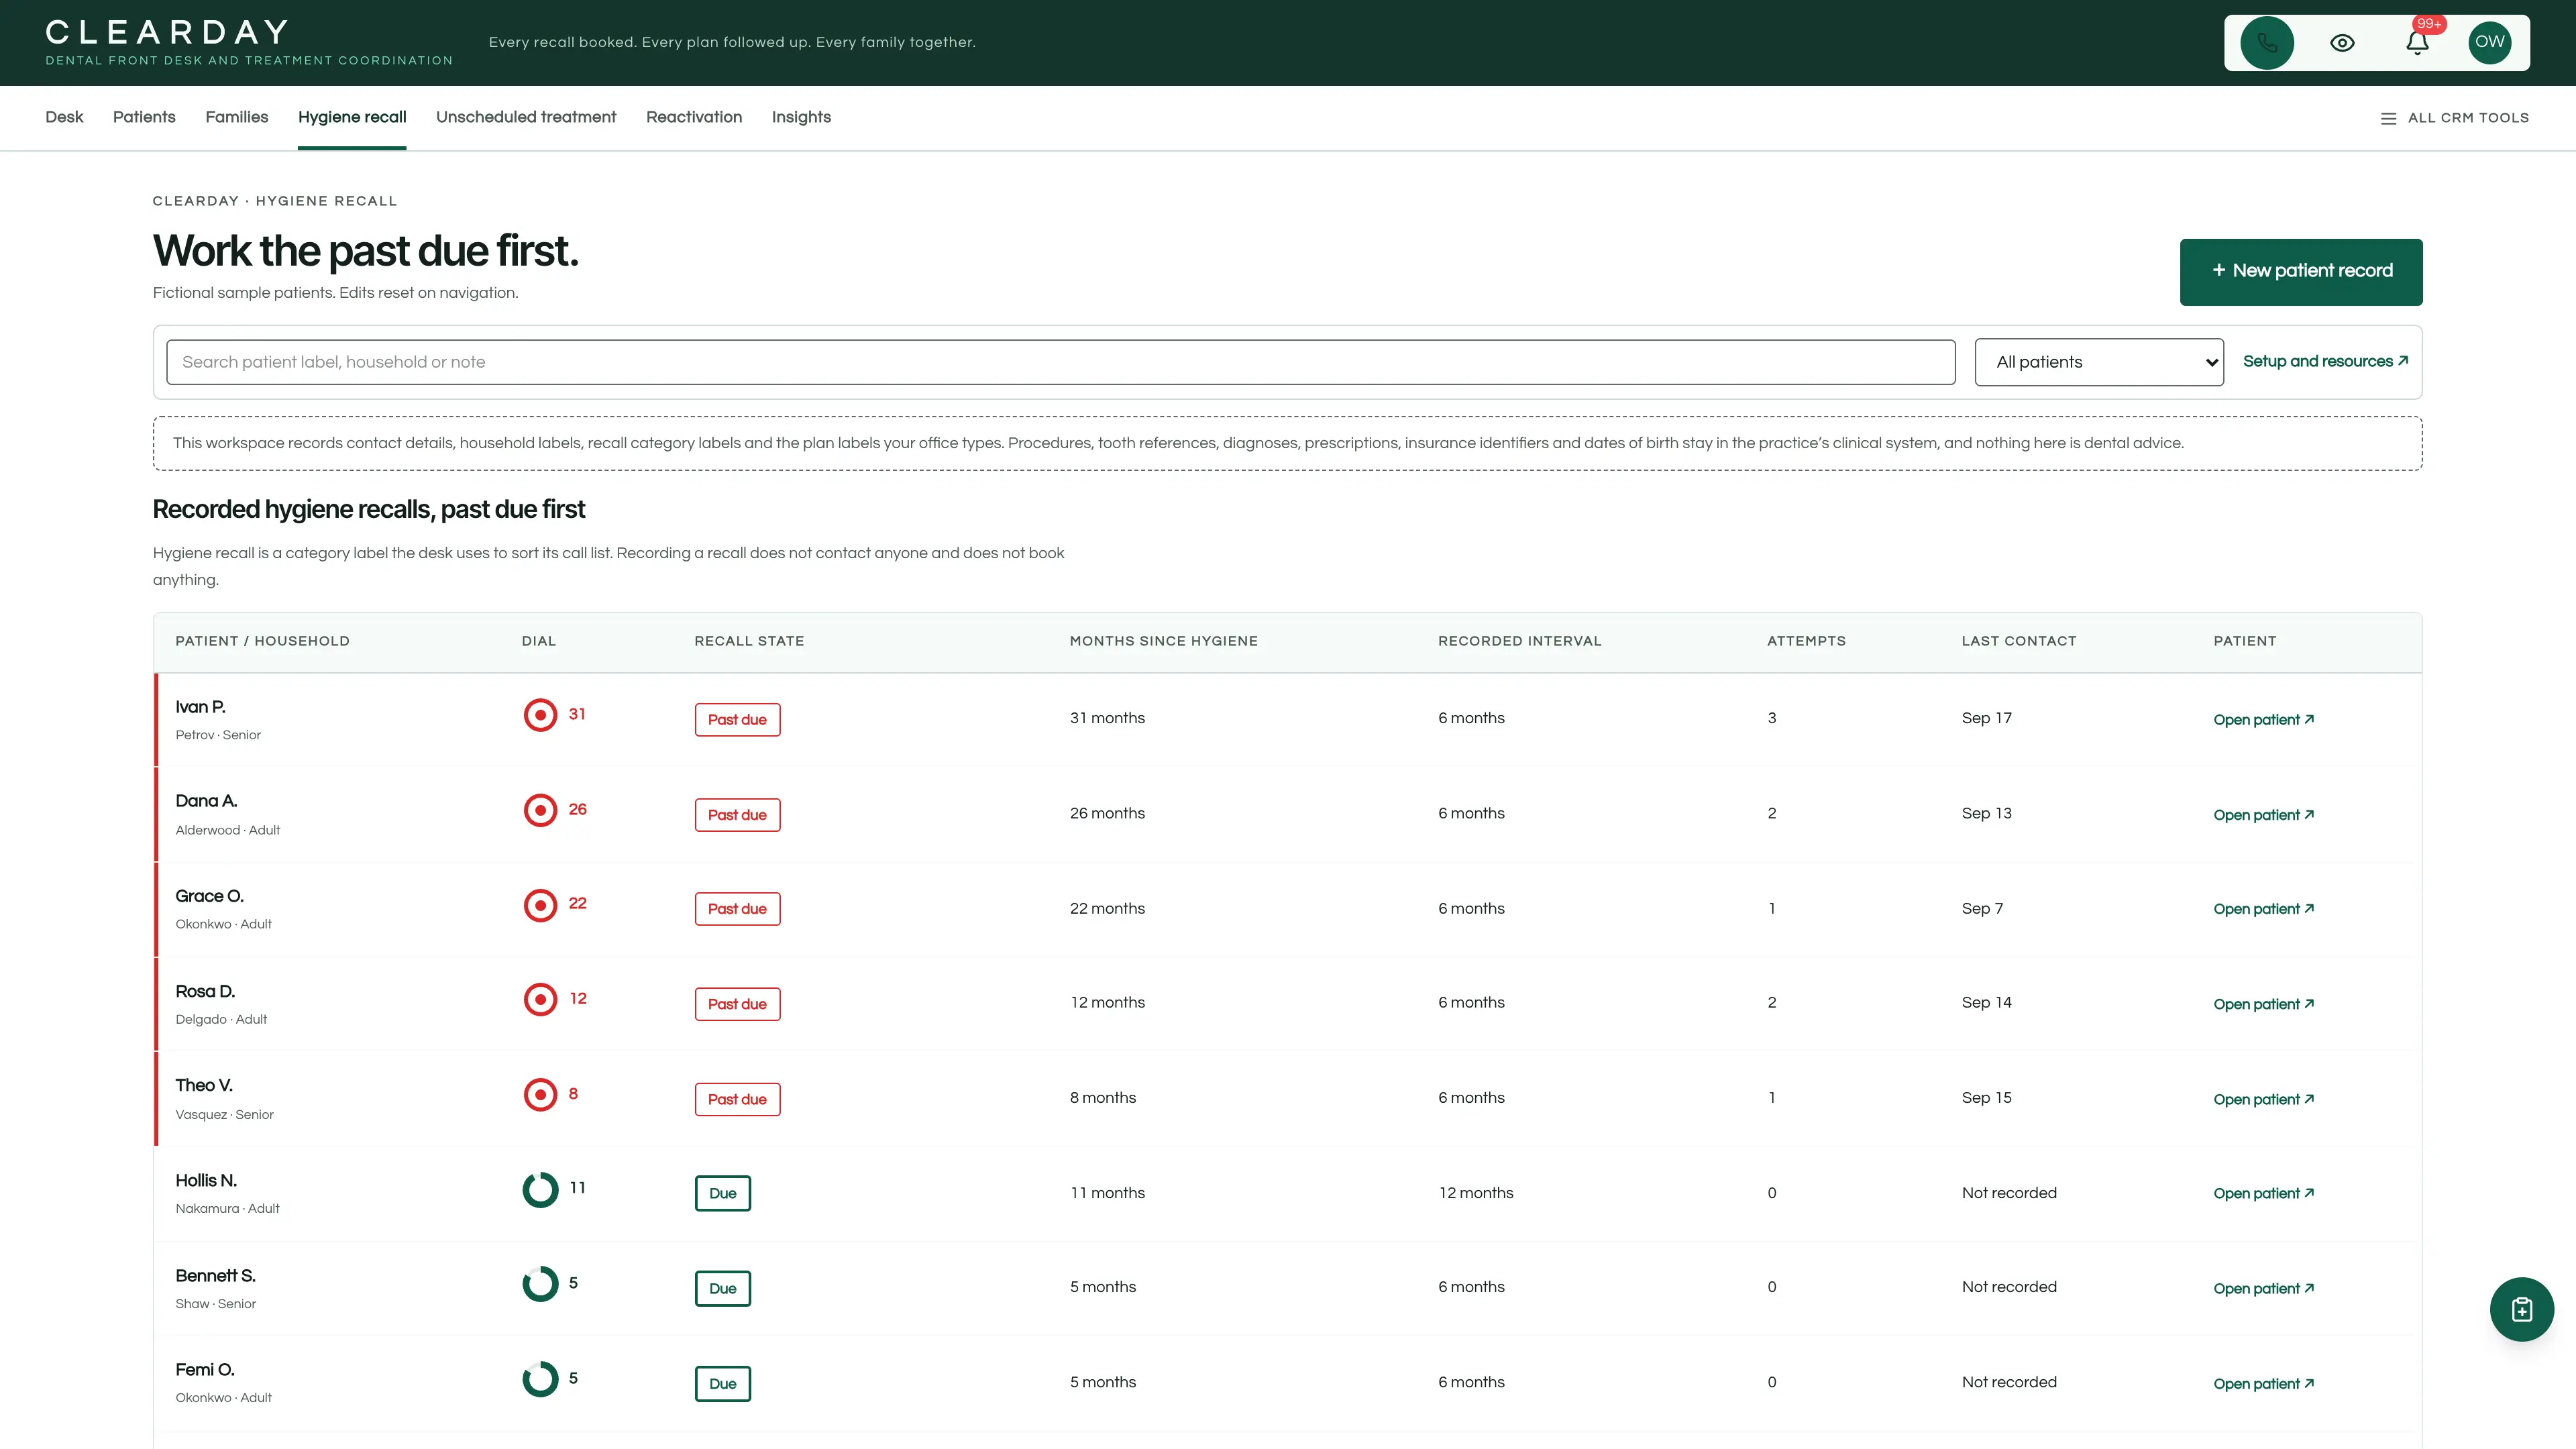Click Grace O.'s dial indicator
Screen dimensions: 2576x1449
point(540,905)
